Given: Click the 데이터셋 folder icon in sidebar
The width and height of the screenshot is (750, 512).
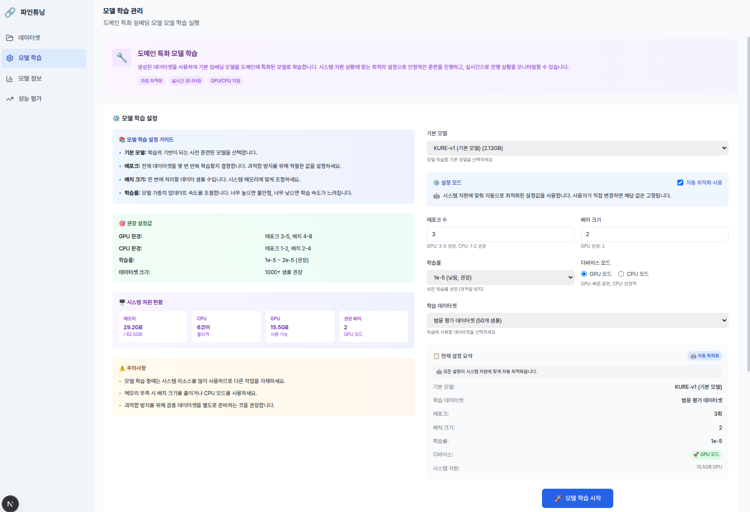Looking at the screenshot, I should (10, 38).
